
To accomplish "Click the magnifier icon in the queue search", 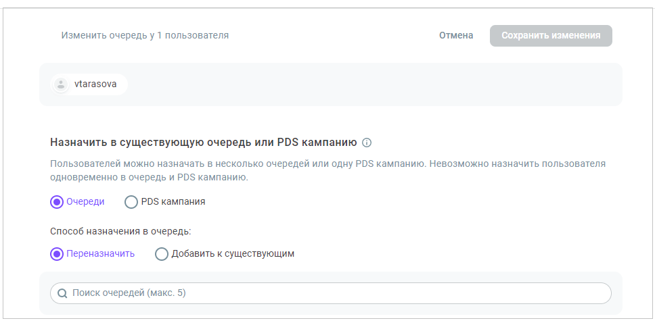I will (x=62, y=293).
